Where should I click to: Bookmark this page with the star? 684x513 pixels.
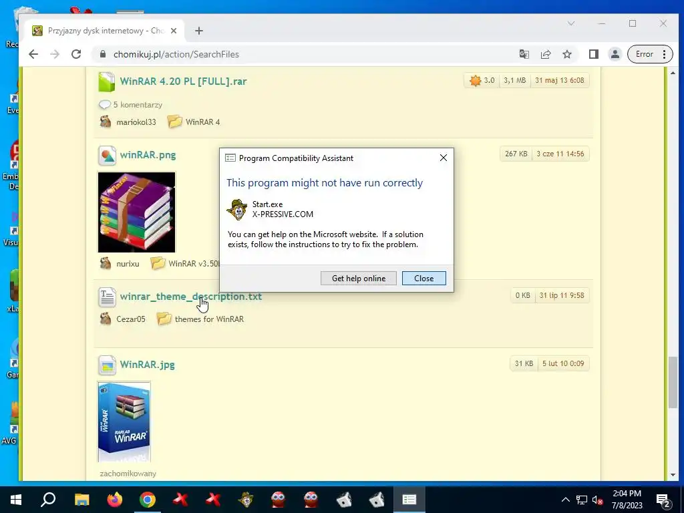(566, 54)
